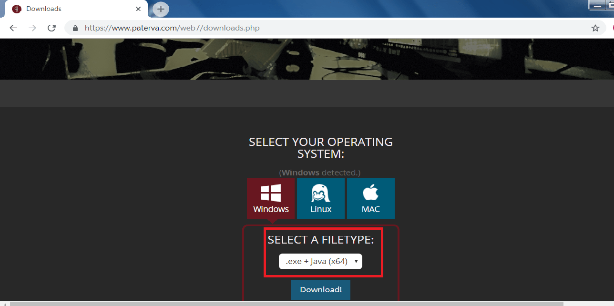This screenshot has width=614, height=306.
Task: Click the browser forward arrow
Action: click(32, 28)
